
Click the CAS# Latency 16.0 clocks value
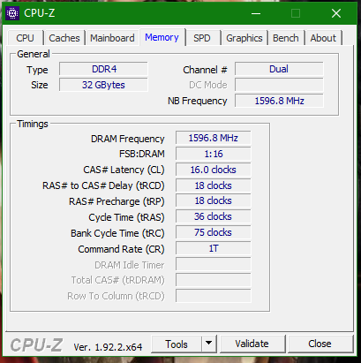[214, 170]
